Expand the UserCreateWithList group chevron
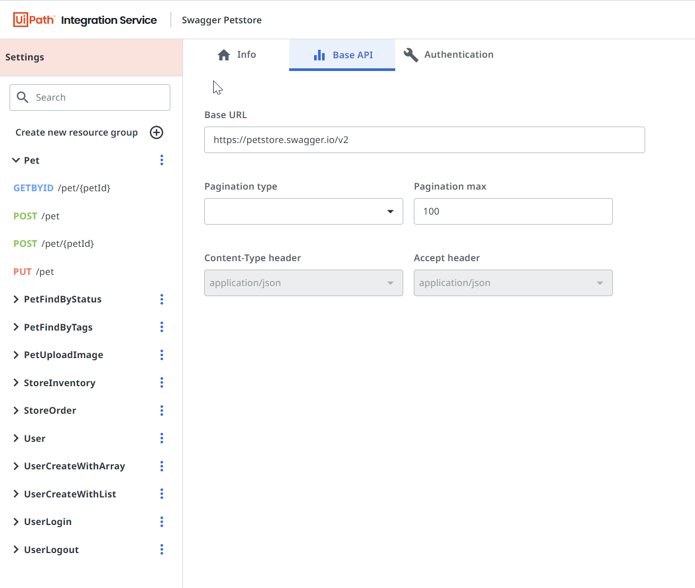This screenshot has height=588, width=695. pos(16,494)
